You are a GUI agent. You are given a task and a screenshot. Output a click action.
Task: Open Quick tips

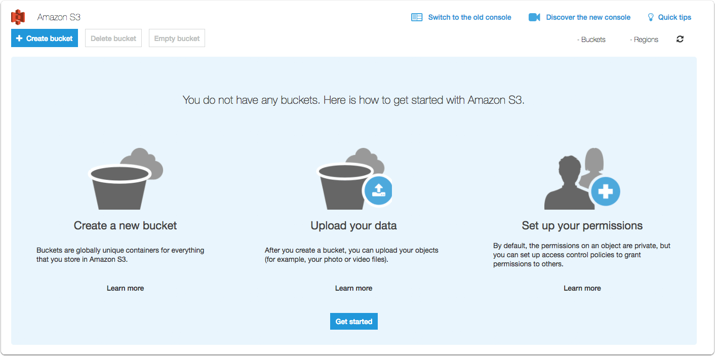point(674,17)
